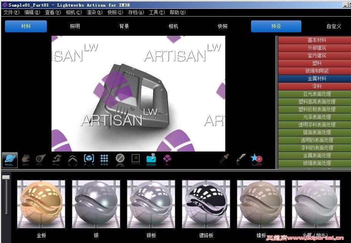Click the rendered part preview image
The image size is (351, 243).
[138, 93]
